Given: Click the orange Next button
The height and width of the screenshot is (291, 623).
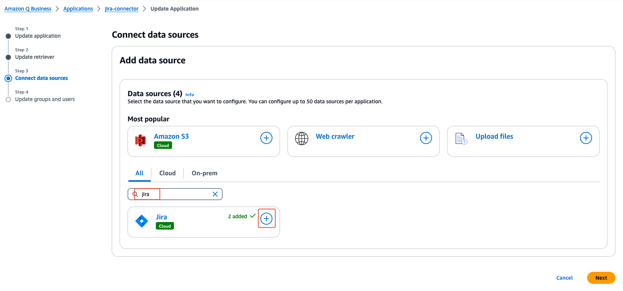Looking at the screenshot, I should 601,278.
